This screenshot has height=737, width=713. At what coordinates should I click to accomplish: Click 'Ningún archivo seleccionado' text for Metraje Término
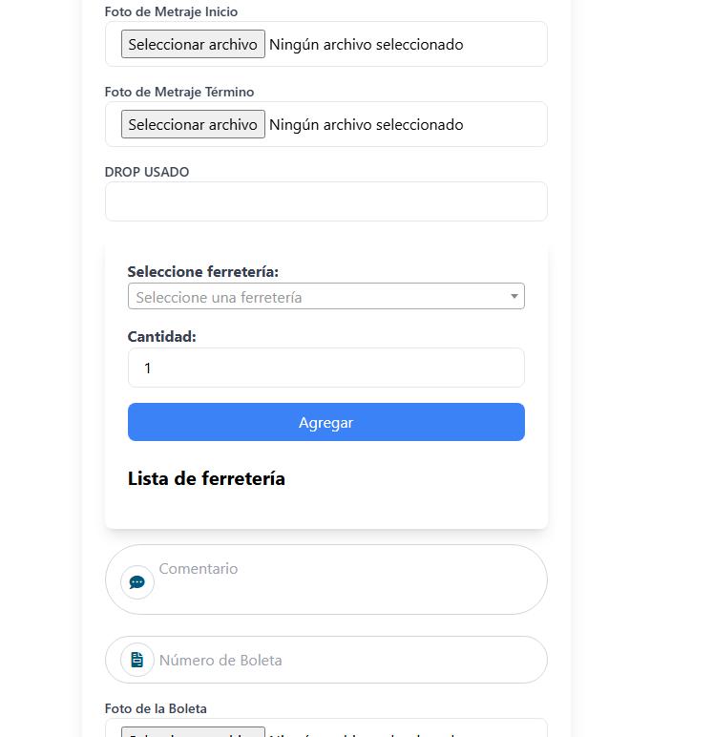pyautogui.click(x=367, y=125)
